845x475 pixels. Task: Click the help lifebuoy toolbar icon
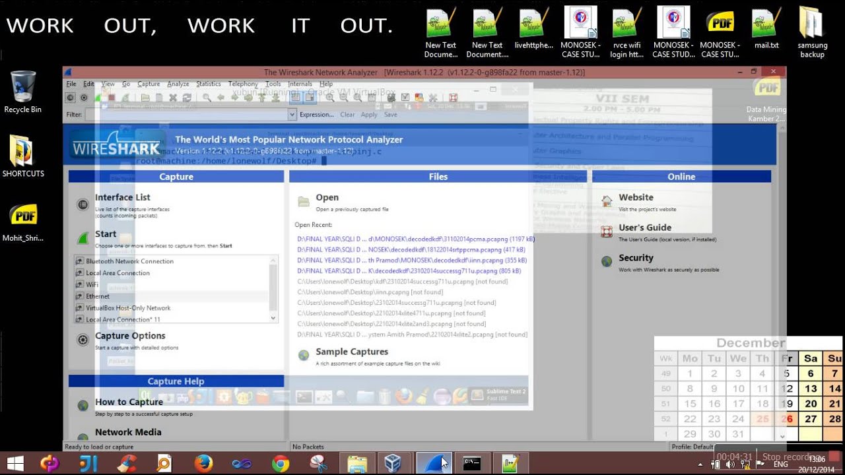coord(453,98)
